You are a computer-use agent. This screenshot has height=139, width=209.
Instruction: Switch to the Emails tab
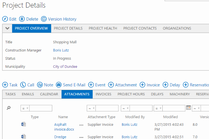(28, 94)
